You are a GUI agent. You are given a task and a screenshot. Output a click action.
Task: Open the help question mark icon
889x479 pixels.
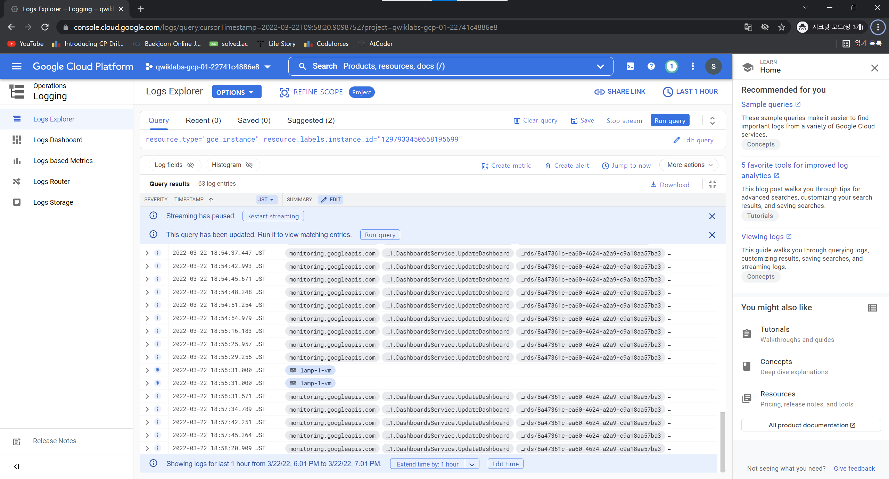[x=651, y=66]
